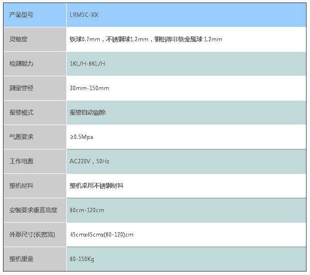Image resolution: width=310 pixels, height=275 pixels.
Task: Select the 60-150Kg machine weight value
Action: (82, 259)
